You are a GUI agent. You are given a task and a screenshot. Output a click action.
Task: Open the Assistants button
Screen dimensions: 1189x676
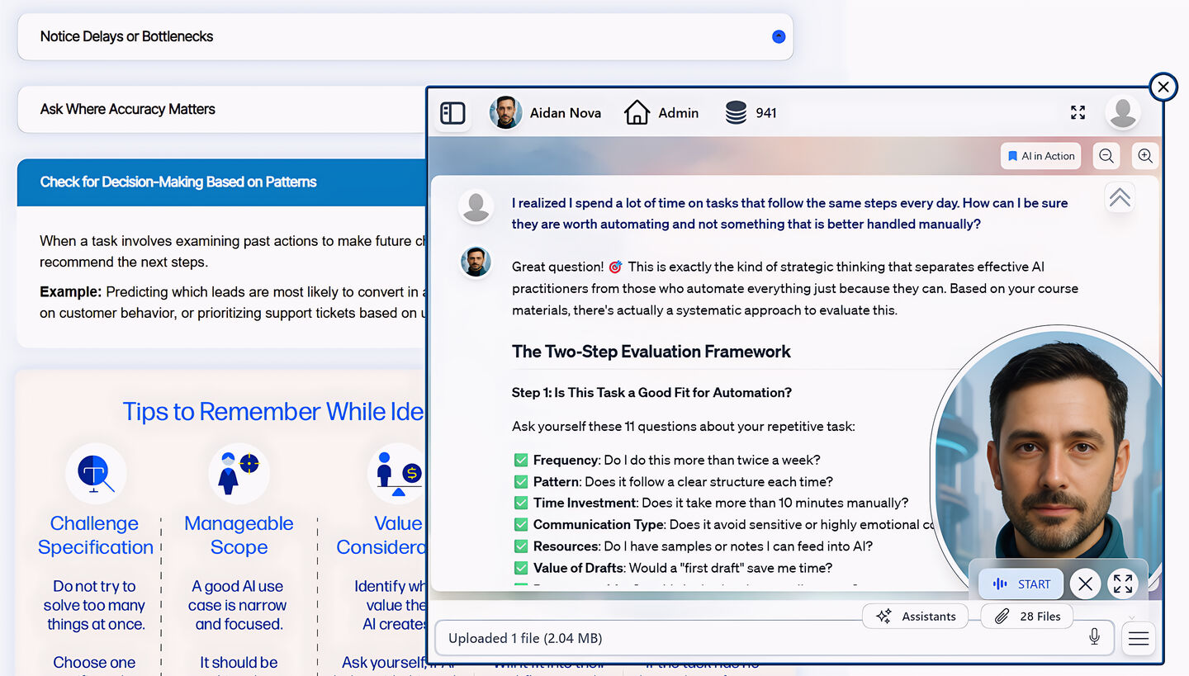(x=915, y=617)
